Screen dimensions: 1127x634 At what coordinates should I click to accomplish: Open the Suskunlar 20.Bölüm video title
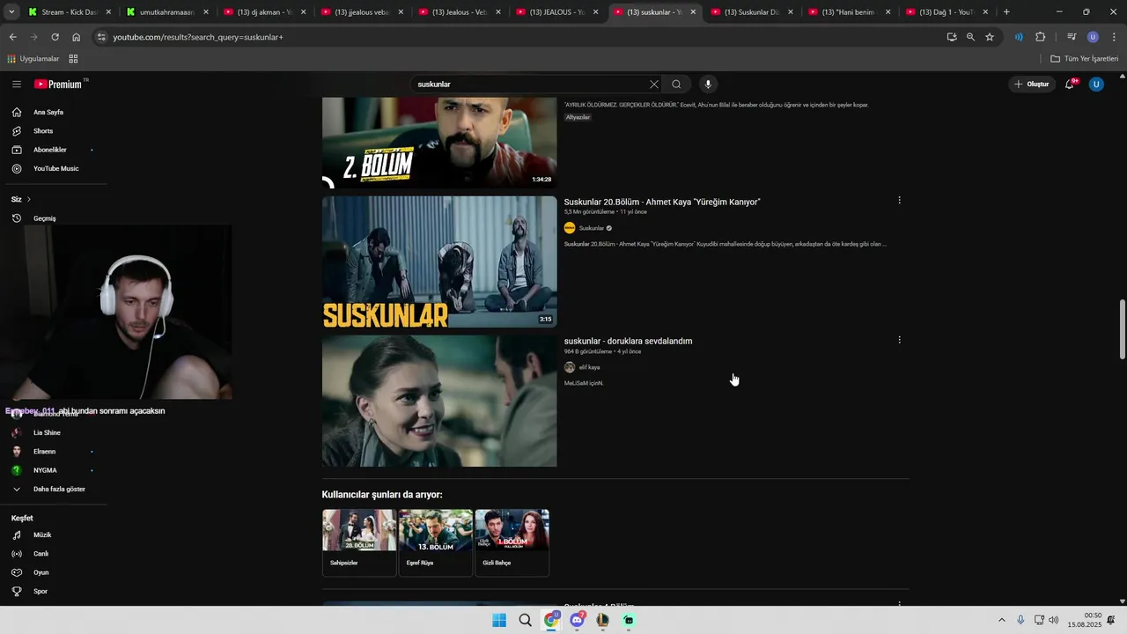(x=662, y=202)
